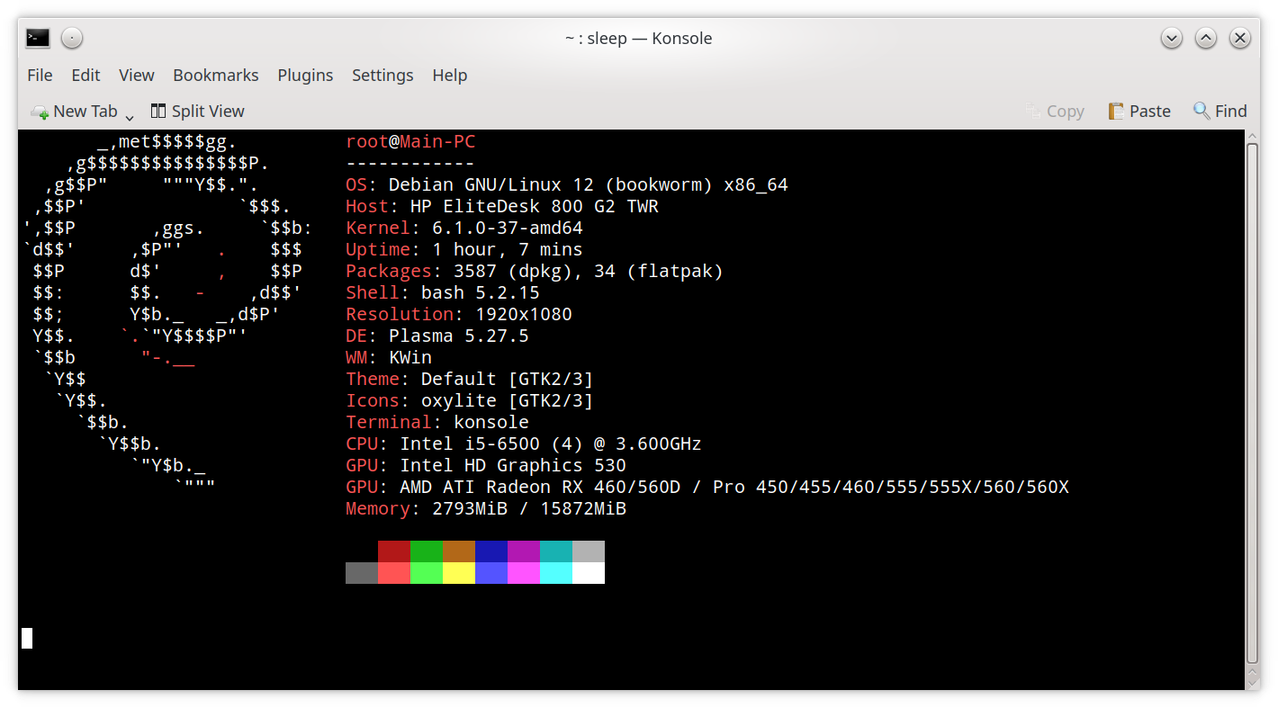The image size is (1278, 708).
Task: Maximize the Konsole window
Action: pos(1206,38)
